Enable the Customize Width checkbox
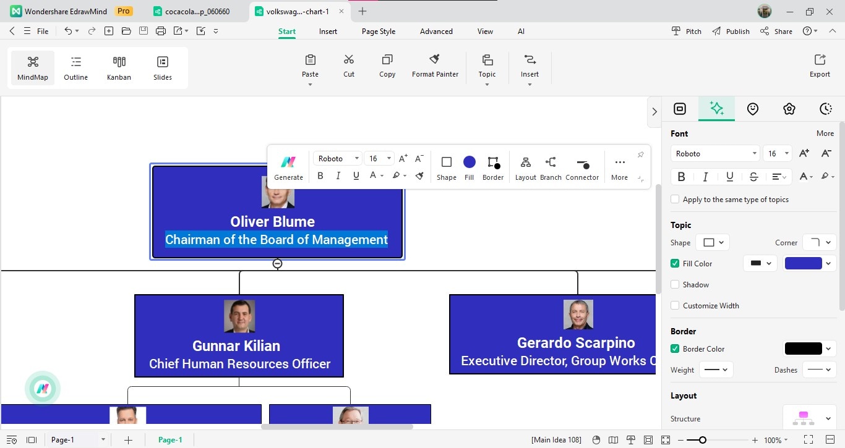Screen dimensions: 845x448 (x=675, y=305)
